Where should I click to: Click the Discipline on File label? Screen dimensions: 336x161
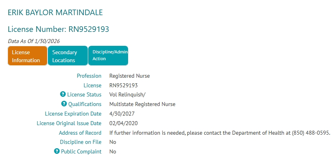[81, 142]
